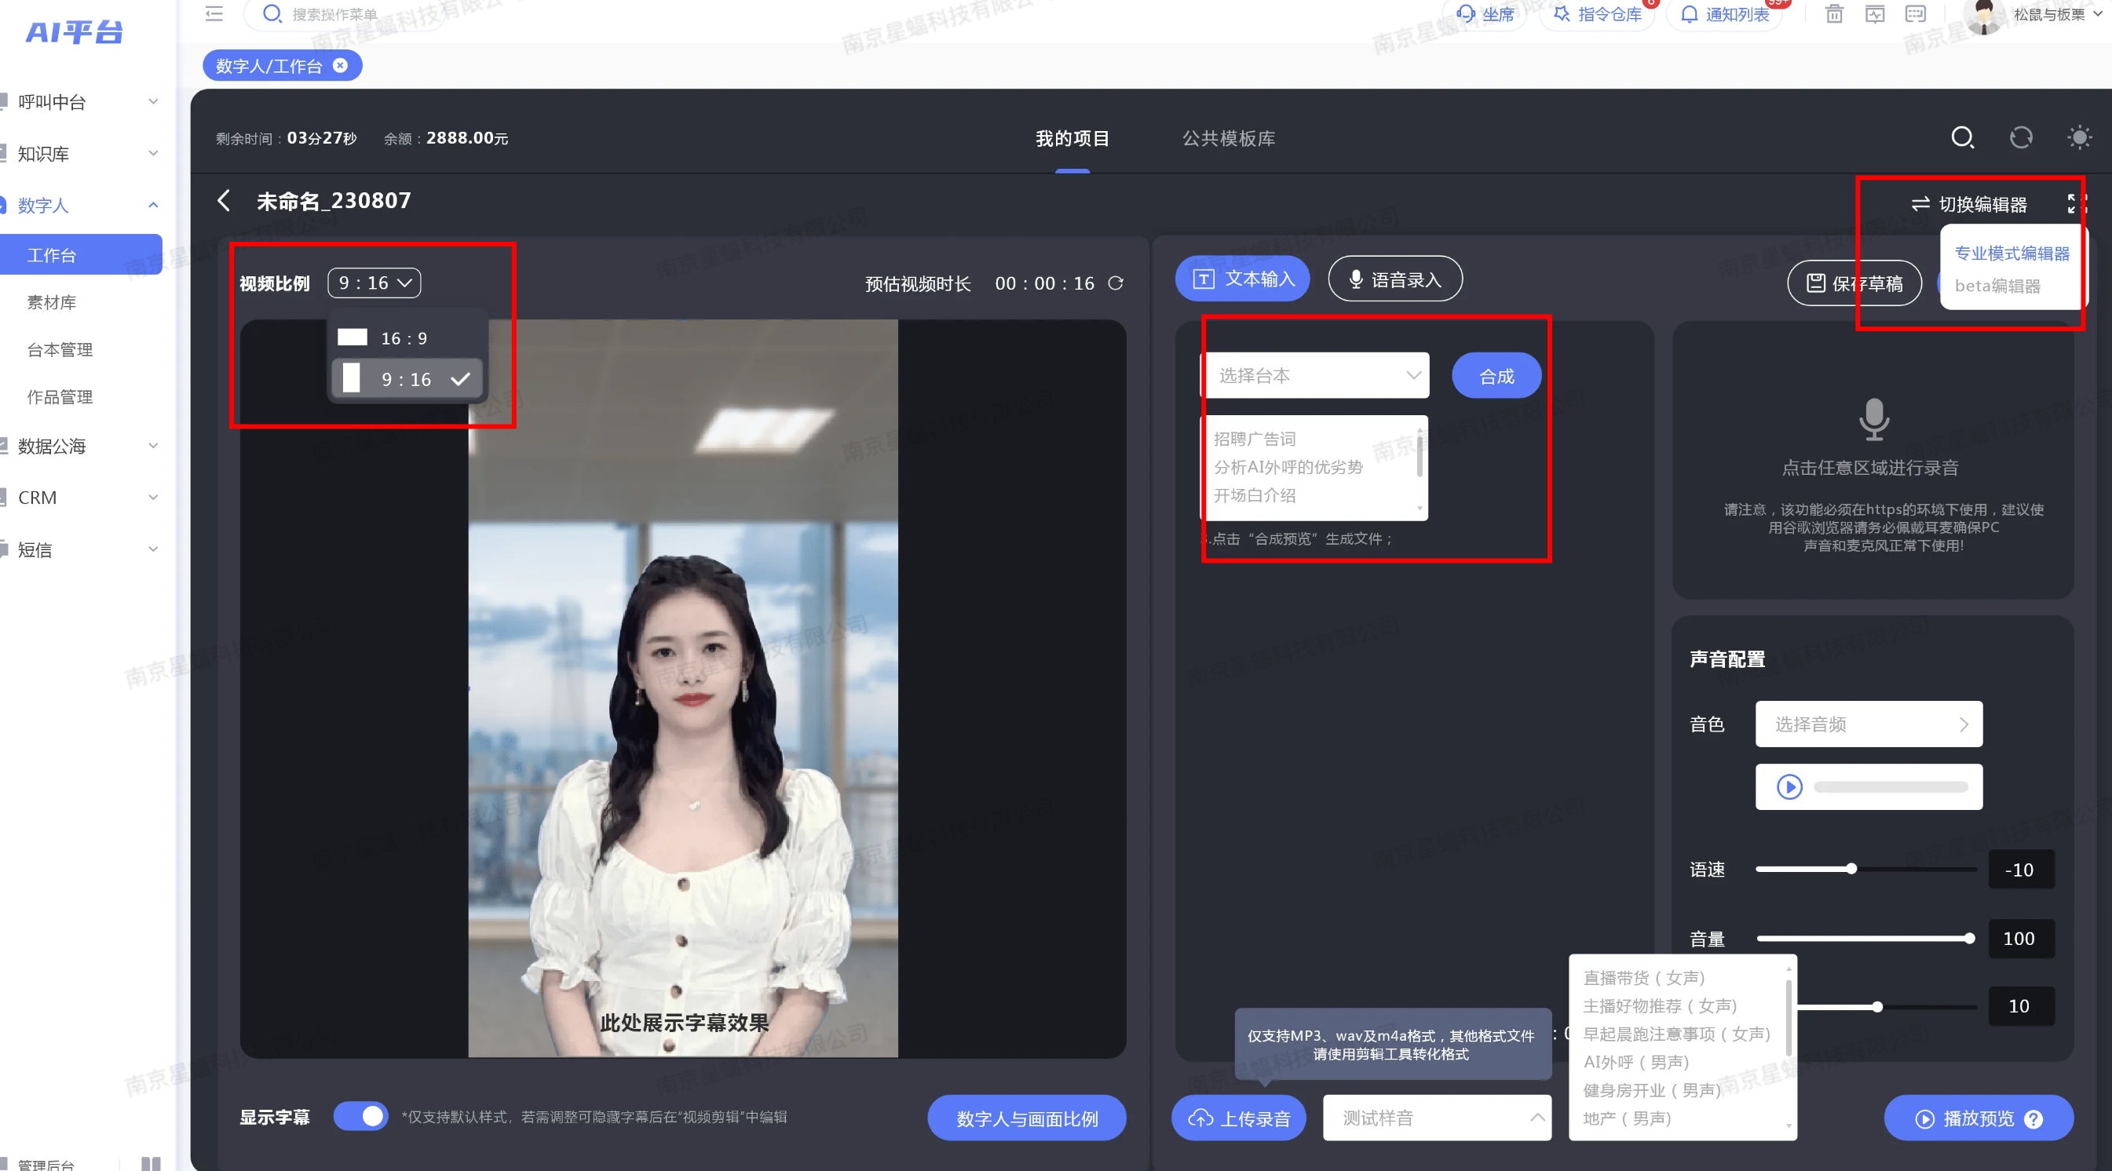Screen dimensions: 2112x1171
Task: Click the refresh sync icon near theme toggle
Action: (2020, 137)
